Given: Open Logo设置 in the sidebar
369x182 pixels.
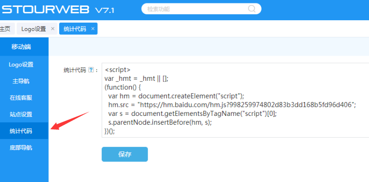Looking at the screenshot, I should [21, 65].
